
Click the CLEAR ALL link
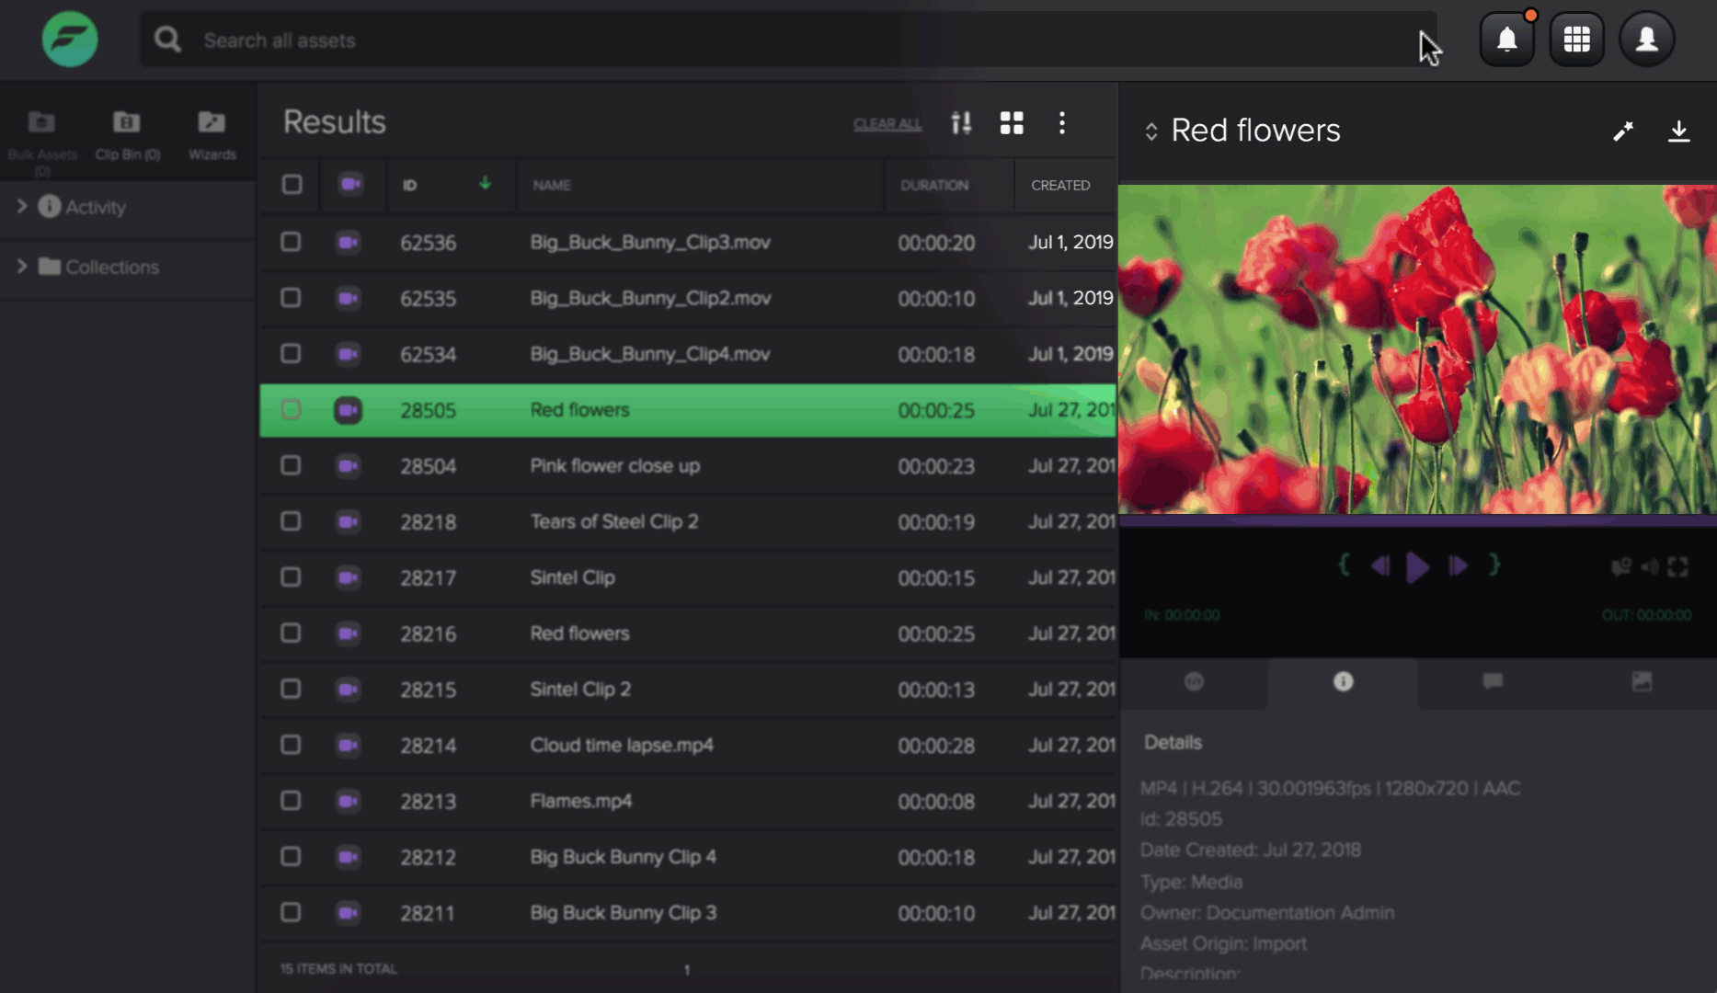[x=887, y=124]
